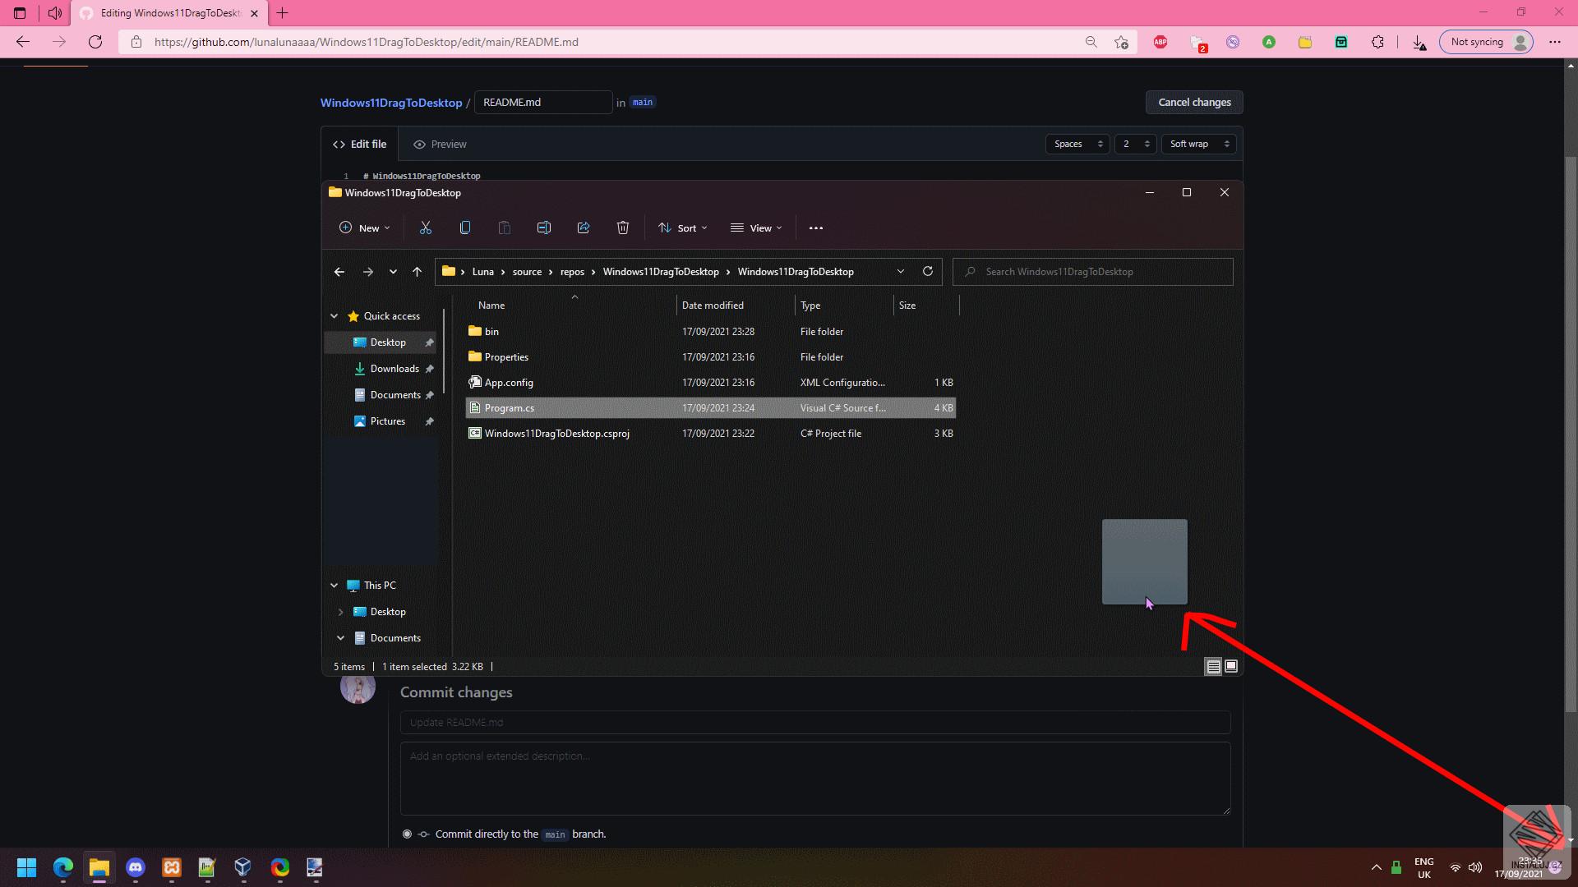1578x887 pixels.
Task: Click the Copy icon in Explorer toolbar
Action: coord(465,227)
